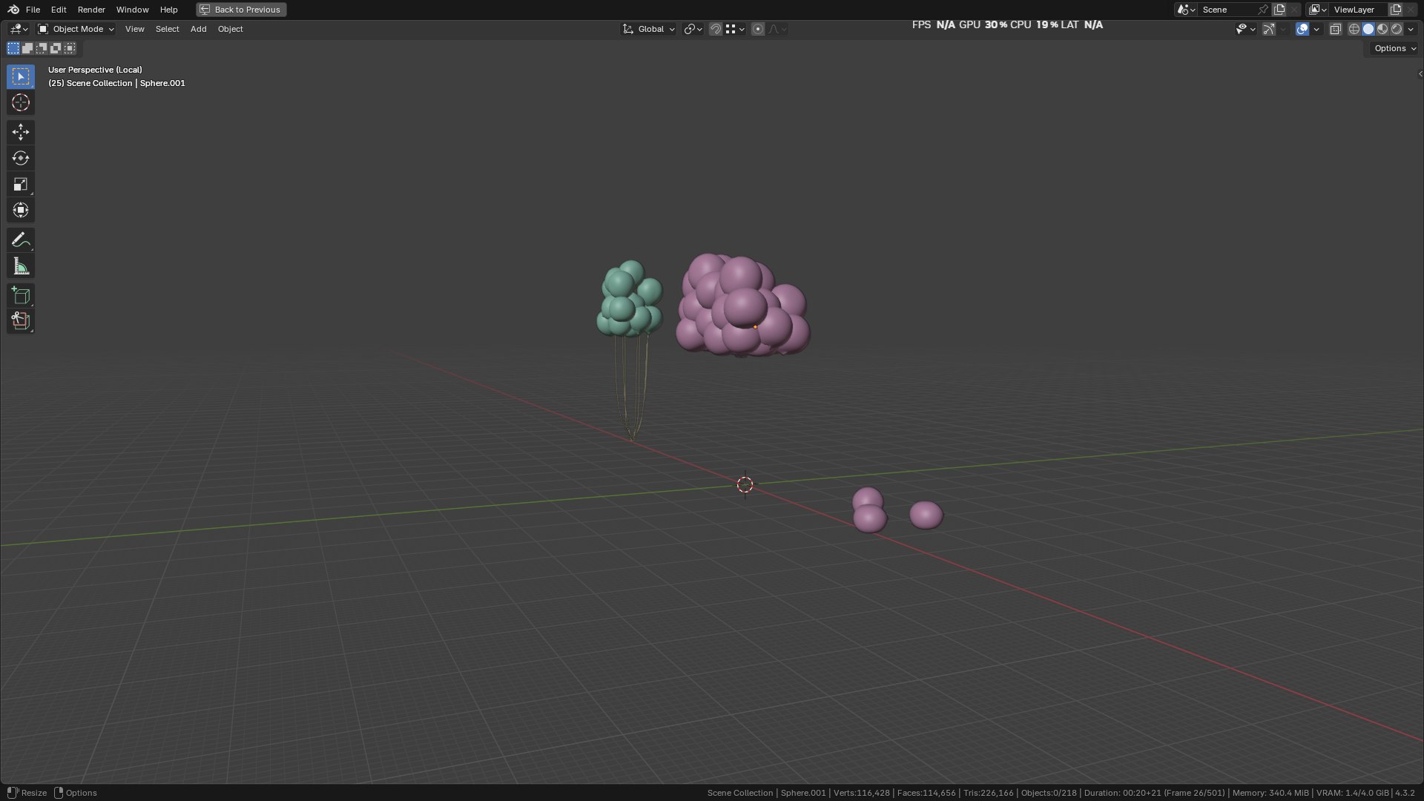Viewport: 1424px width, 801px height.
Task: Toggle proportional editing
Action: pyautogui.click(x=758, y=29)
